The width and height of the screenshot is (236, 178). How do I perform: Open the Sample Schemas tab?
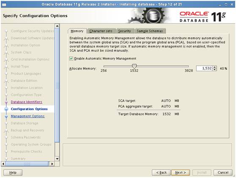[150, 31]
